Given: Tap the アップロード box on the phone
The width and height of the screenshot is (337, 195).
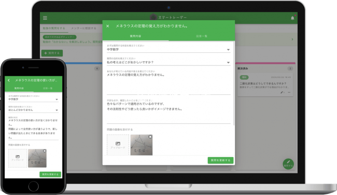Looking at the screenshot, I should pyautogui.click(x=18, y=158).
